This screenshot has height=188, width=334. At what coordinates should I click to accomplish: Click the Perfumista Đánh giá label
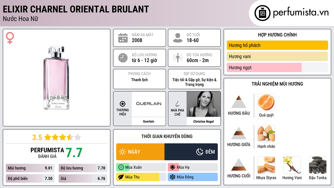[x=47, y=153]
